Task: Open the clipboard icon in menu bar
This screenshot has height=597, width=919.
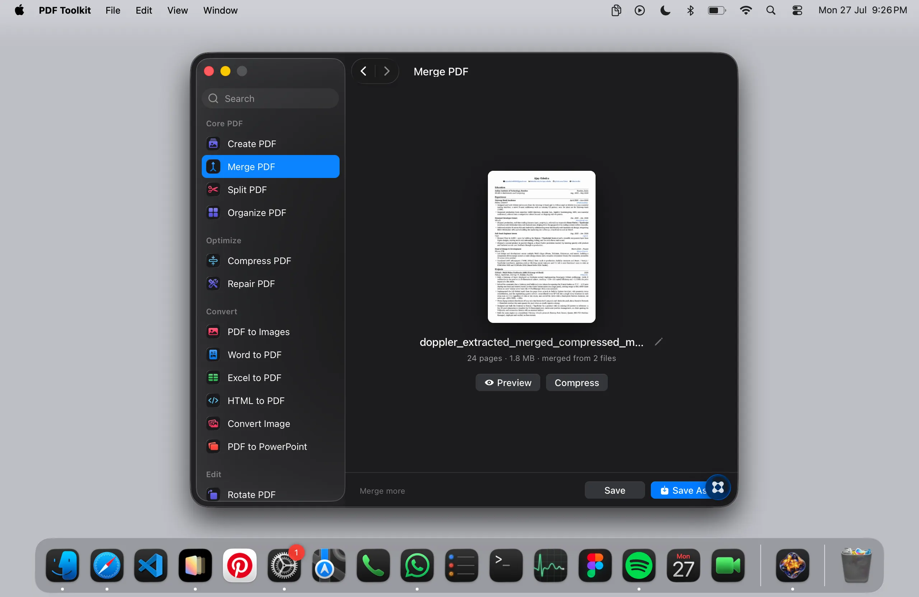Action: coord(616,10)
